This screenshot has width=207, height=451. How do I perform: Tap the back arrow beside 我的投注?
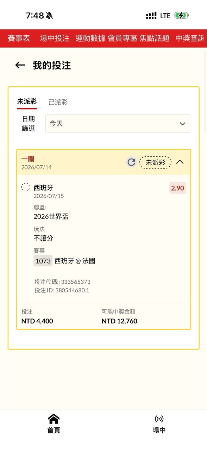[x=20, y=65]
